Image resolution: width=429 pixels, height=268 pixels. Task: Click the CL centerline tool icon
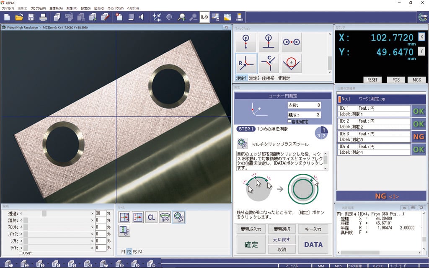pyautogui.click(x=151, y=217)
